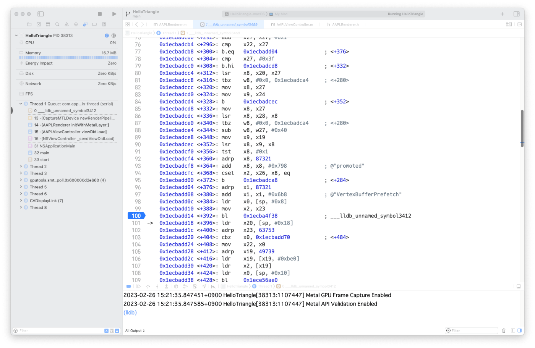
Task: Open the Energy Impact gauge
Action: [x=68, y=63]
